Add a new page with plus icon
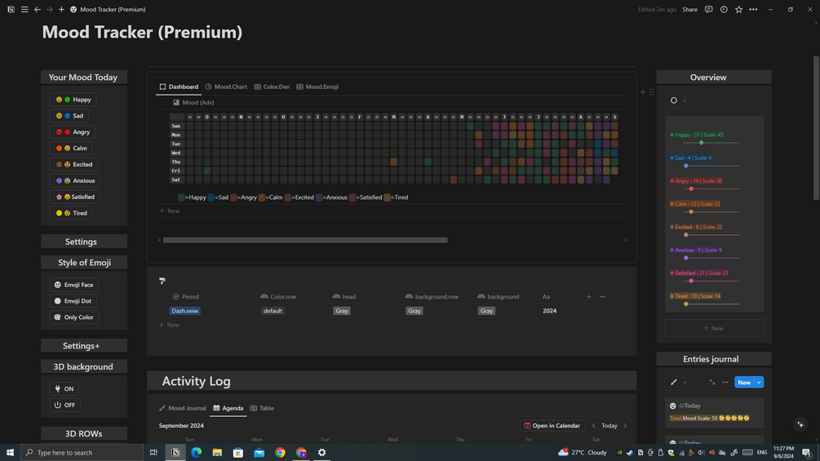820x461 pixels. 61,10
